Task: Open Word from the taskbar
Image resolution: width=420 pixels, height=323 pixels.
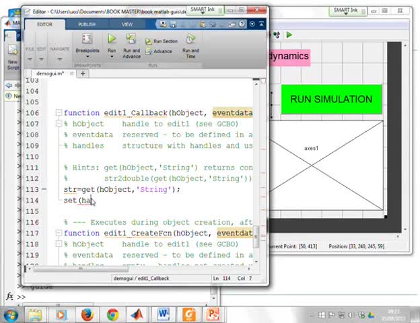Action: [x=163, y=314]
